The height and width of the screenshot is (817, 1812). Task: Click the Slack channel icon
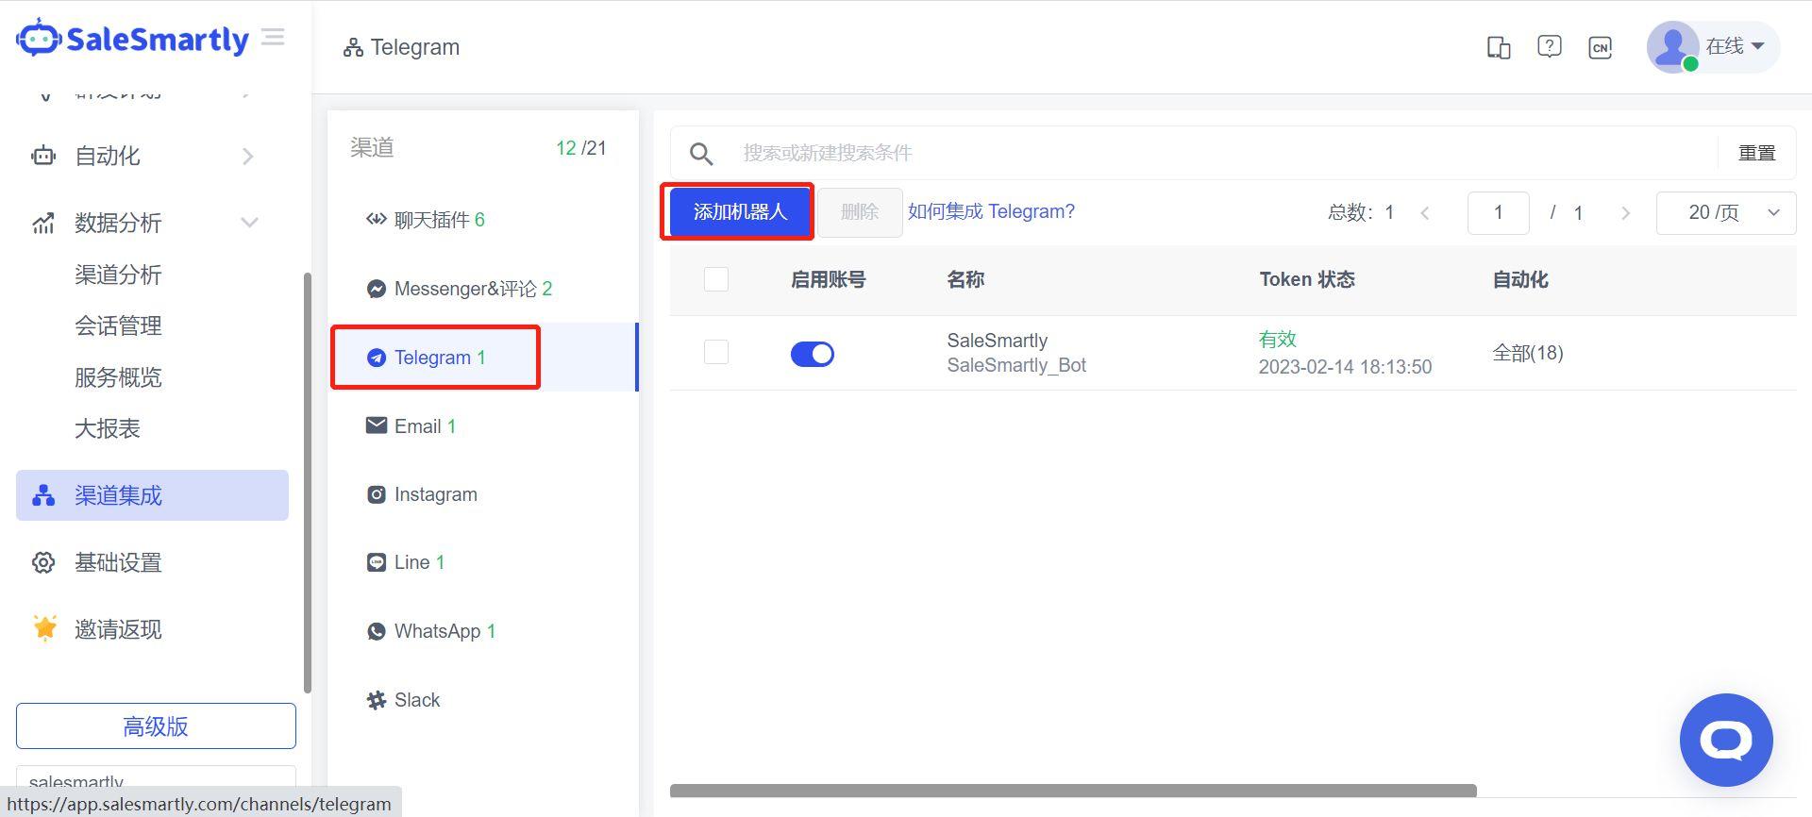click(x=376, y=700)
